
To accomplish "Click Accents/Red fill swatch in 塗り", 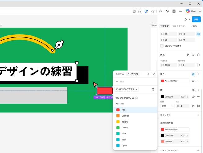I will (x=163, y=81).
